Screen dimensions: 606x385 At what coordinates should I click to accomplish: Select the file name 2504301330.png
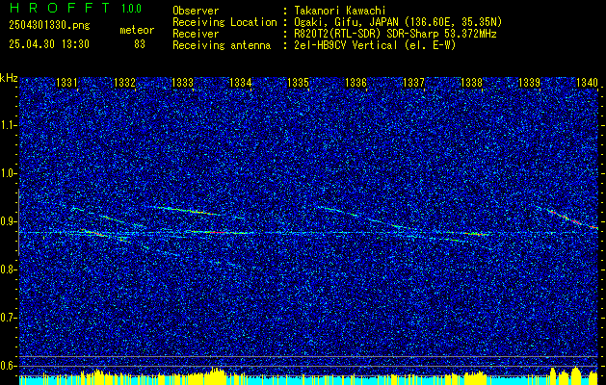(x=49, y=26)
